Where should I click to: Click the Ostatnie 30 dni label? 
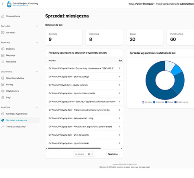click(x=54, y=25)
